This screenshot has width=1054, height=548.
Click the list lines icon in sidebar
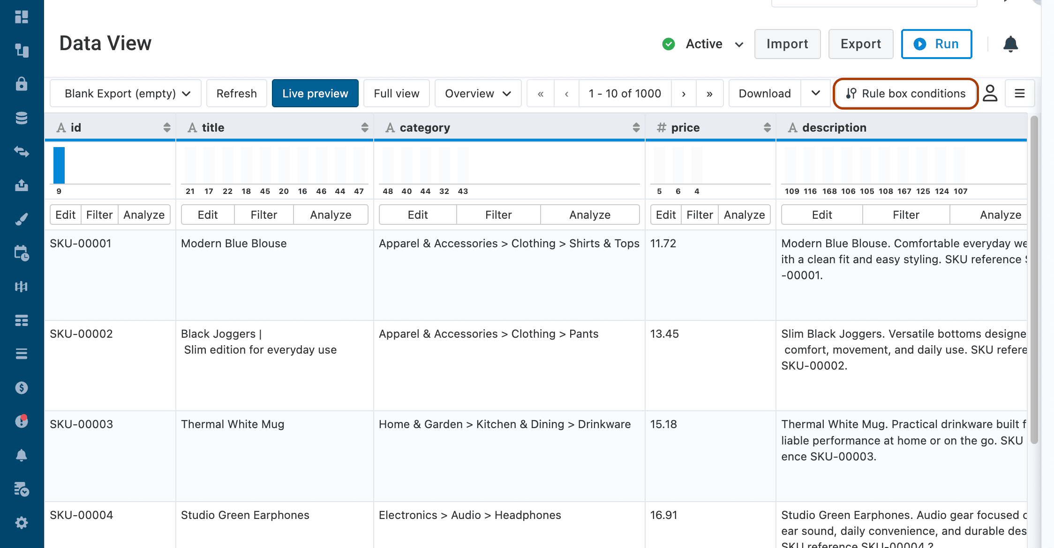coord(22,354)
